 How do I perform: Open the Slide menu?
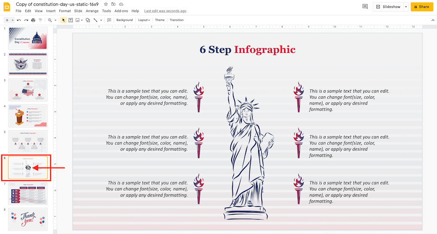78,11
